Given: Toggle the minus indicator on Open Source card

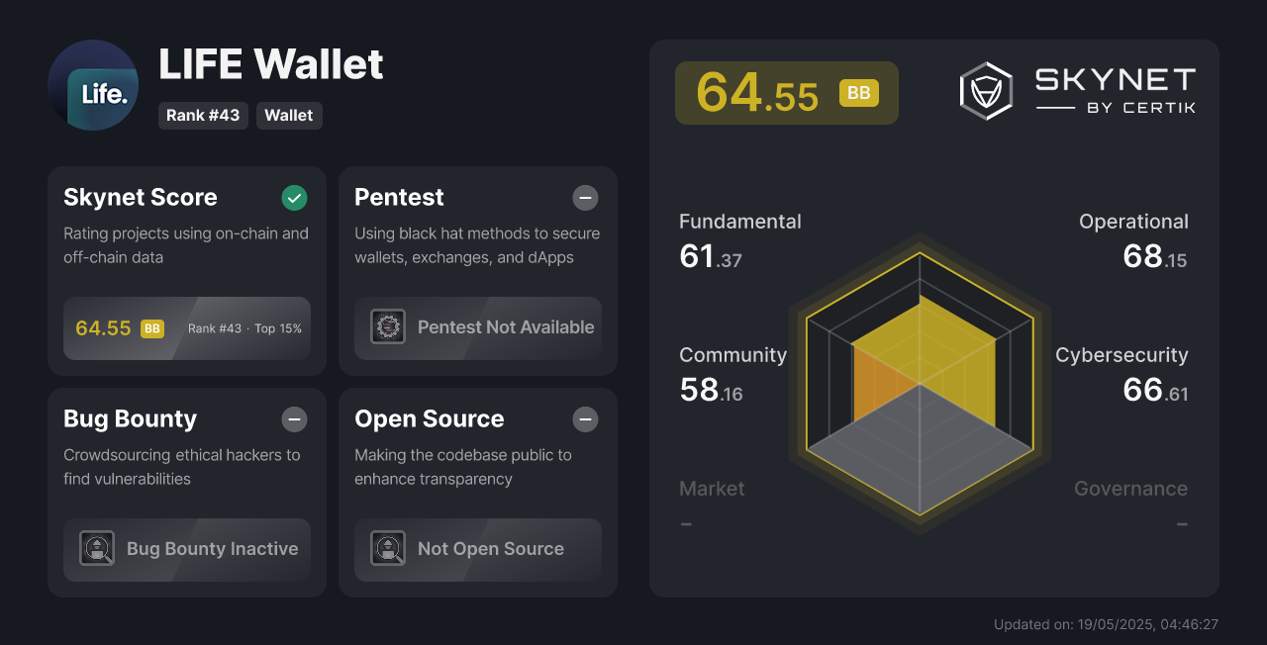Looking at the screenshot, I should click(x=585, y=419).
